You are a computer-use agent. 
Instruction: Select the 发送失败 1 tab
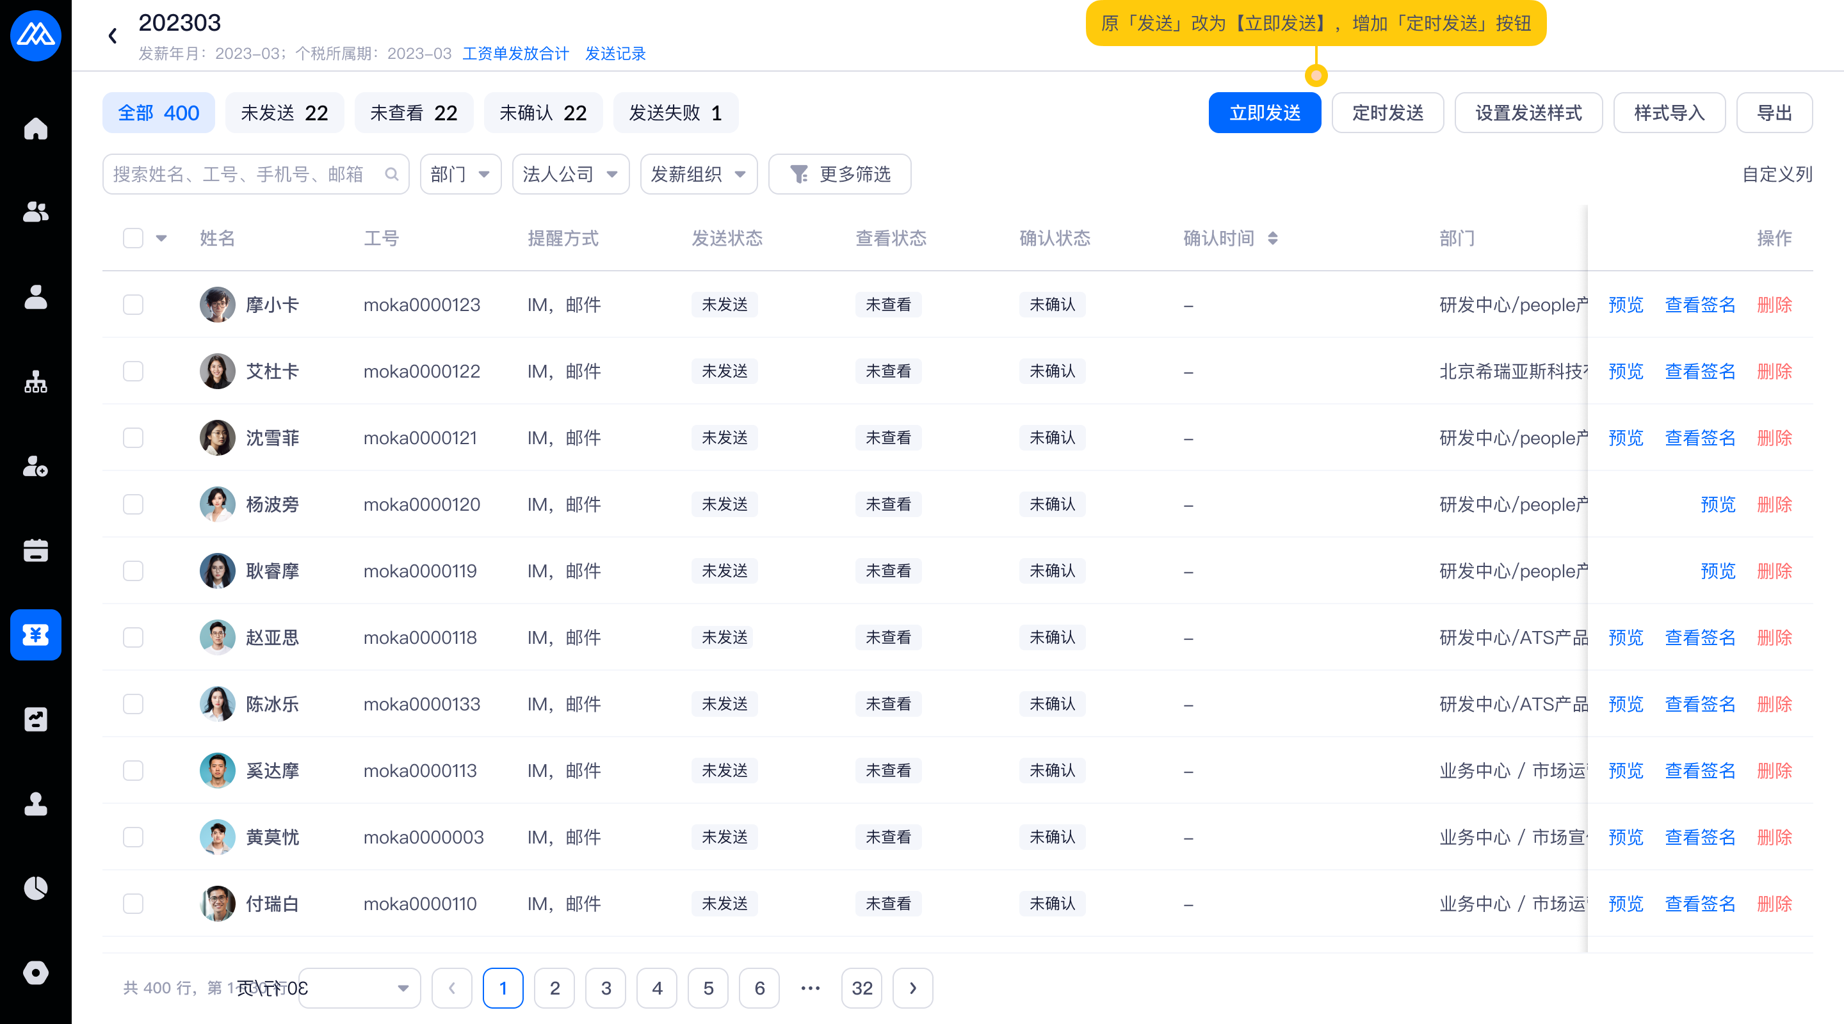pyautogui.click(x=675, y=113)
